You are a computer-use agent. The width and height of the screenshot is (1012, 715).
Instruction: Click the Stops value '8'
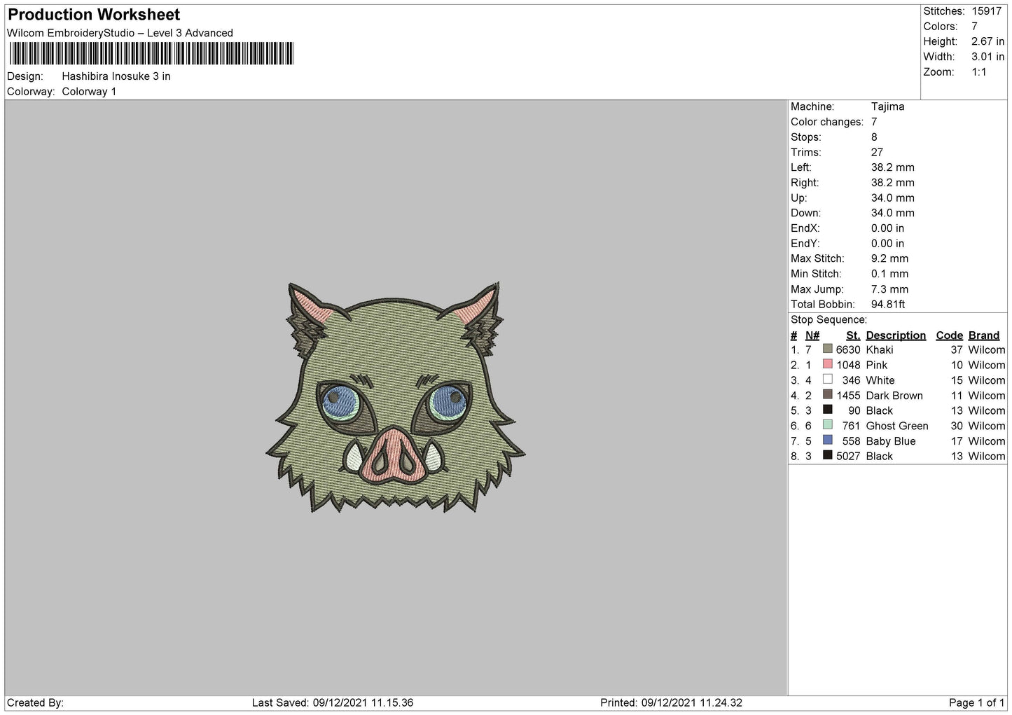click(874, 137)
